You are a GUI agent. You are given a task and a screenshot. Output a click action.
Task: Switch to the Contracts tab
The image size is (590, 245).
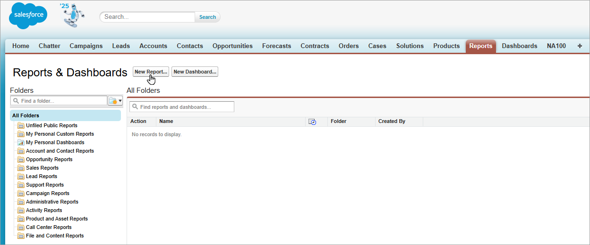tap(315, 46)
